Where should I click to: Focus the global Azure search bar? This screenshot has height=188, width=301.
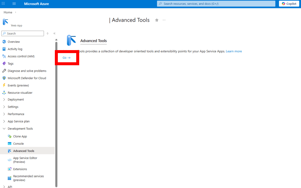pos(216,4)
